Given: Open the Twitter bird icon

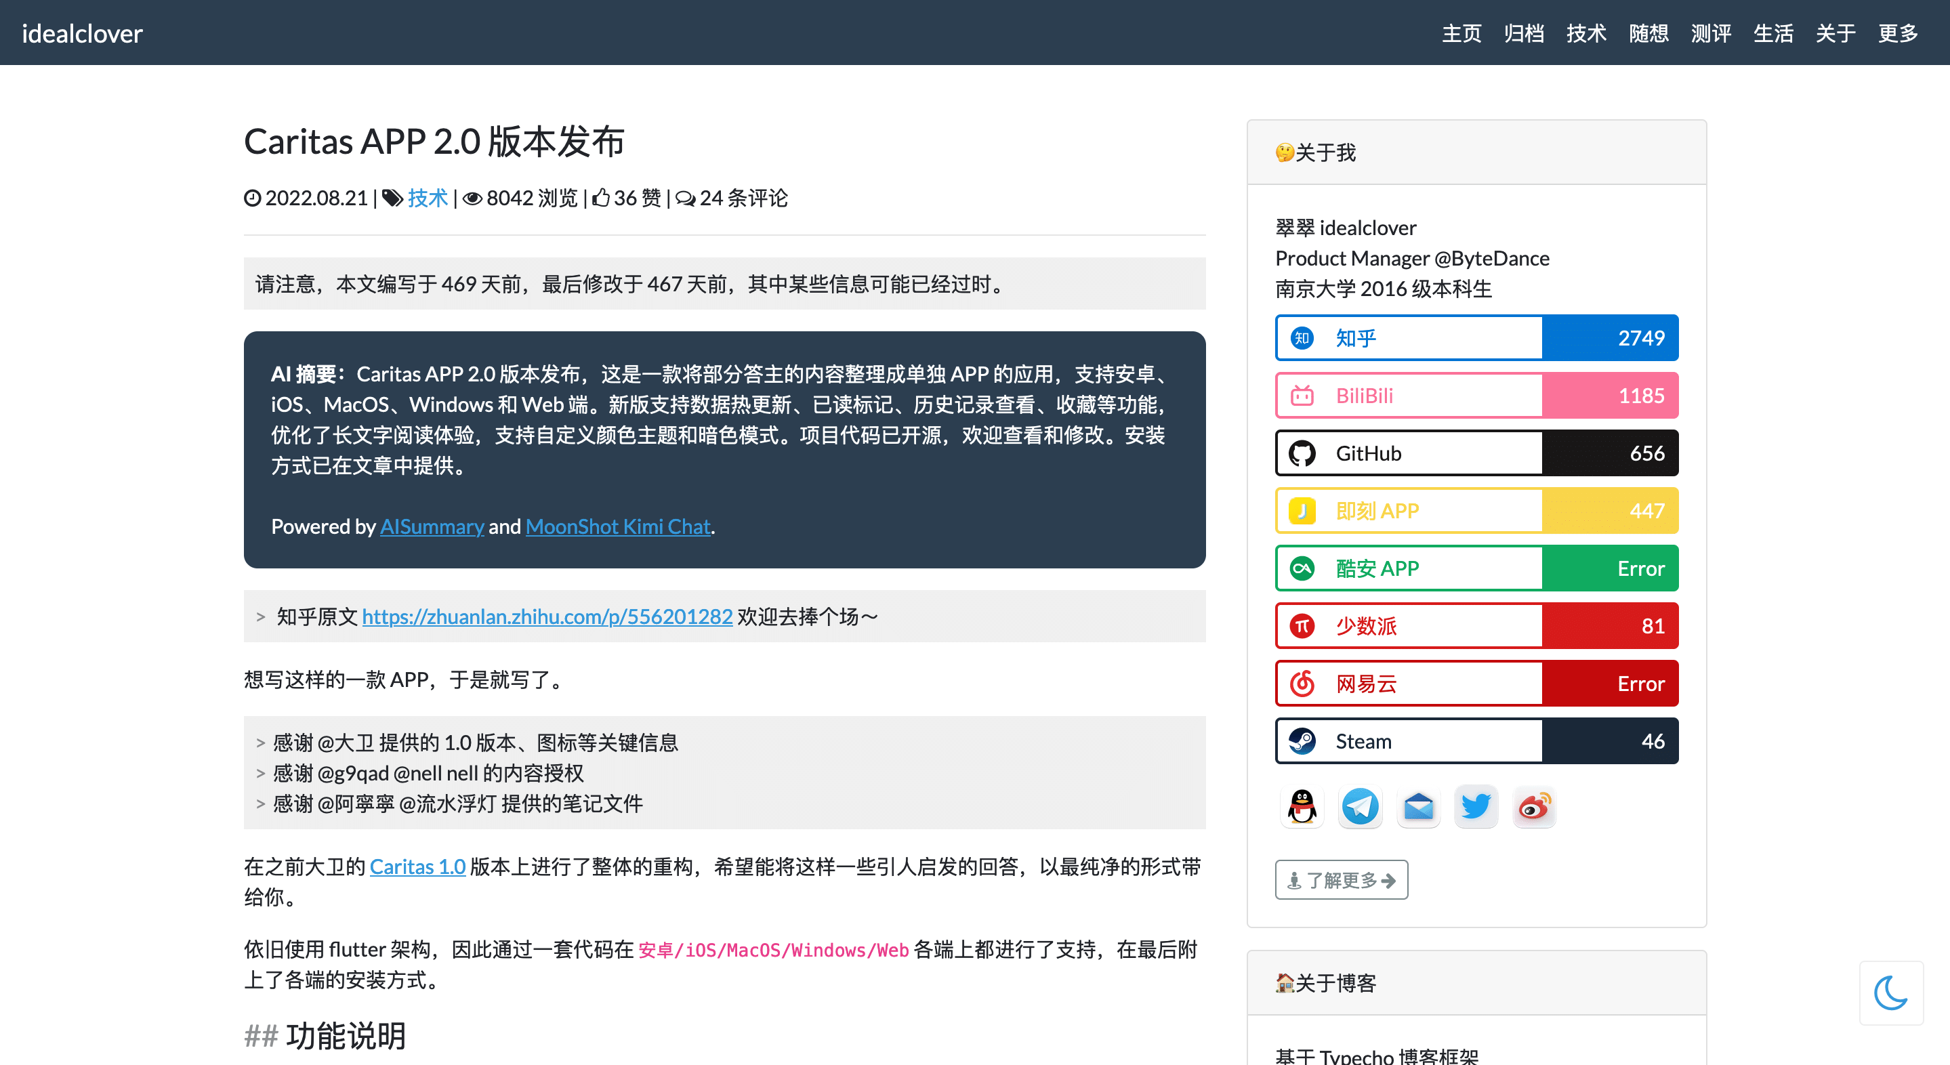Looking at the screenshot, I should click(x=1475, y=807).
